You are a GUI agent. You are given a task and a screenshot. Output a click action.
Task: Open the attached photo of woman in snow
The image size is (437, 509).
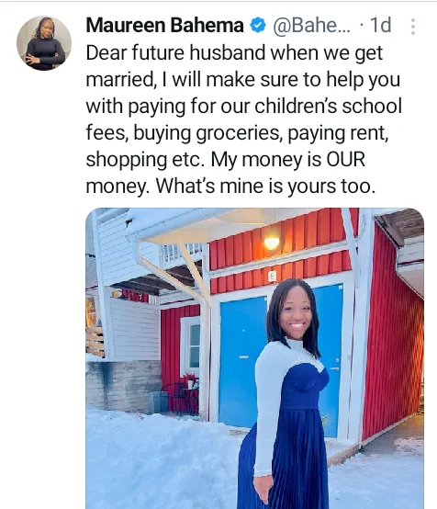254,358
